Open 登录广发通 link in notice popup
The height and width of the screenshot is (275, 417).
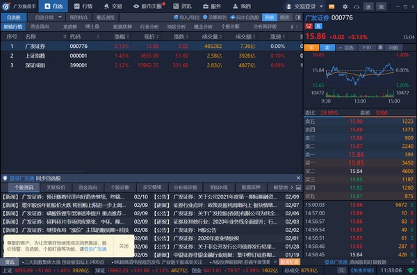[95, 249]
